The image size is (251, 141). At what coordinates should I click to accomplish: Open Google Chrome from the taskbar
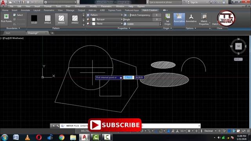point(62,137)
